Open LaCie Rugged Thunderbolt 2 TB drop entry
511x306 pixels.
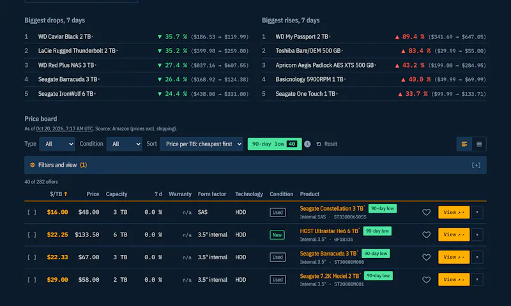tap(77, 51)
